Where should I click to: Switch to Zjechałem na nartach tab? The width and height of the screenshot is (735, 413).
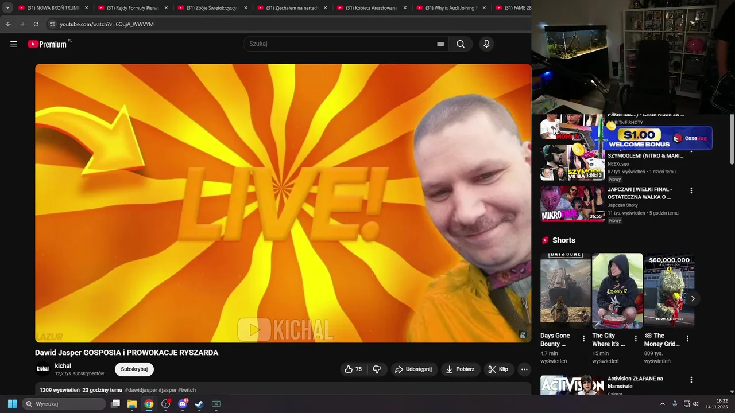click(292, 8)
